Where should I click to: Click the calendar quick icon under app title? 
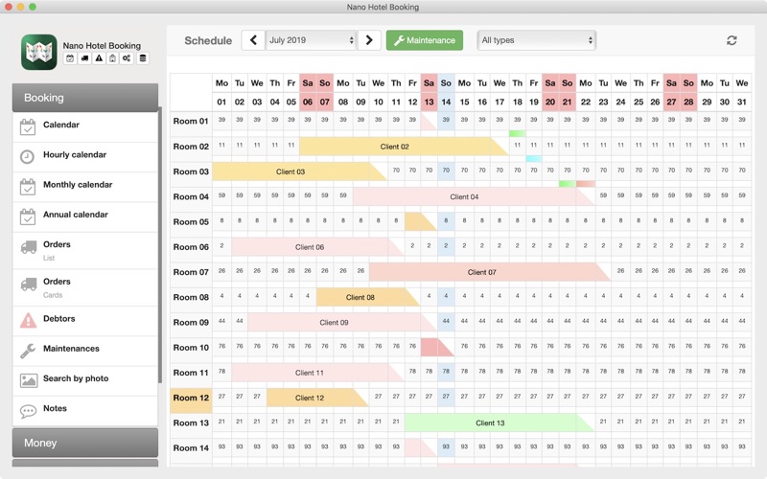coord(70,58)
